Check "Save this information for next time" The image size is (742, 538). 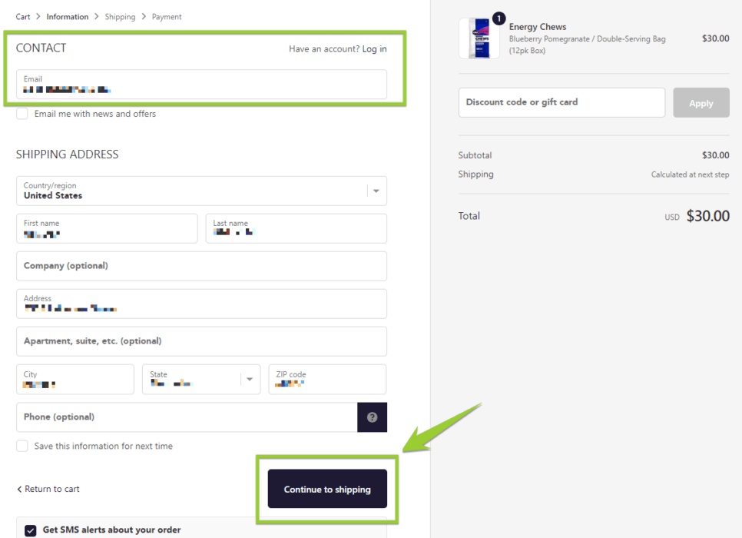tap(22, 446)
